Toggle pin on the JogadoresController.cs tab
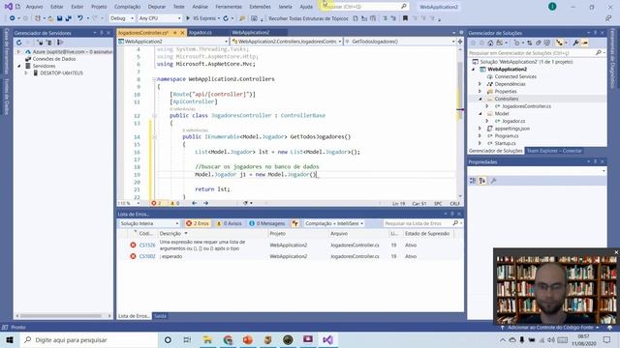Image resolution: width=620 pixels, height=348 pixels. tap(174, 33)
